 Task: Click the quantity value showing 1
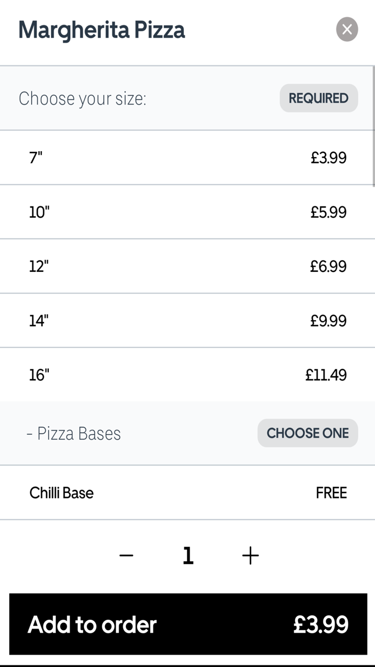[188, 555]
